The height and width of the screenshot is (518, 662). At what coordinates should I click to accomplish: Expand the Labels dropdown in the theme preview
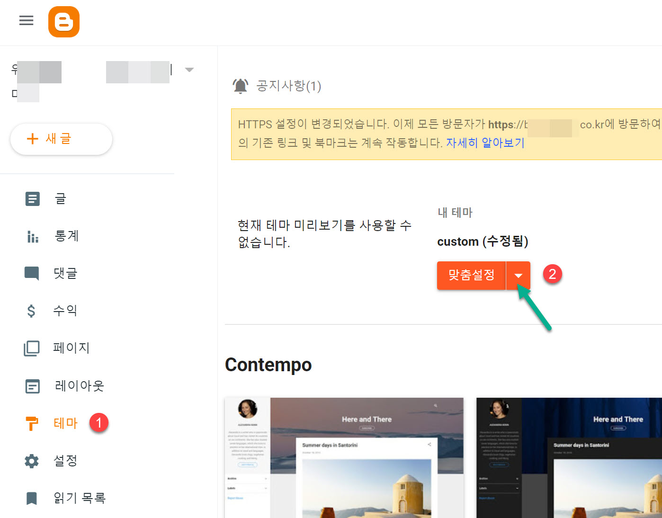(265, 488)
